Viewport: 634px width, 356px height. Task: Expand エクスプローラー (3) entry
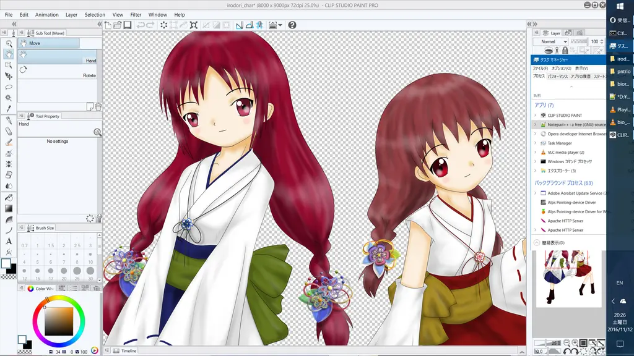(x=536, y=171)
